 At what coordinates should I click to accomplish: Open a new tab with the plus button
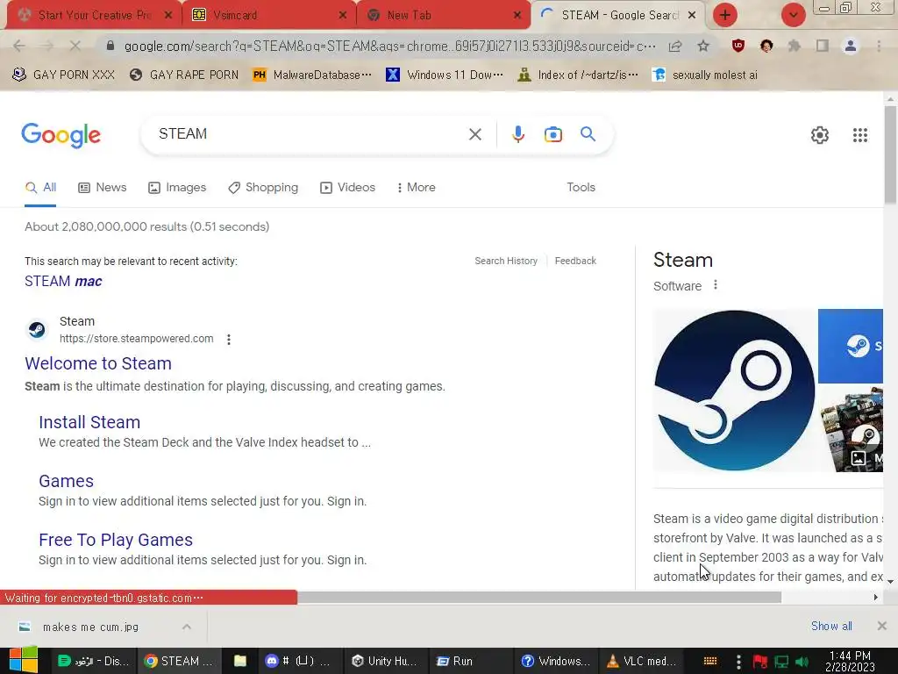pos(725,15)
